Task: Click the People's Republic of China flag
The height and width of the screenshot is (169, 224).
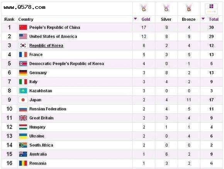Action: [23, 27]
